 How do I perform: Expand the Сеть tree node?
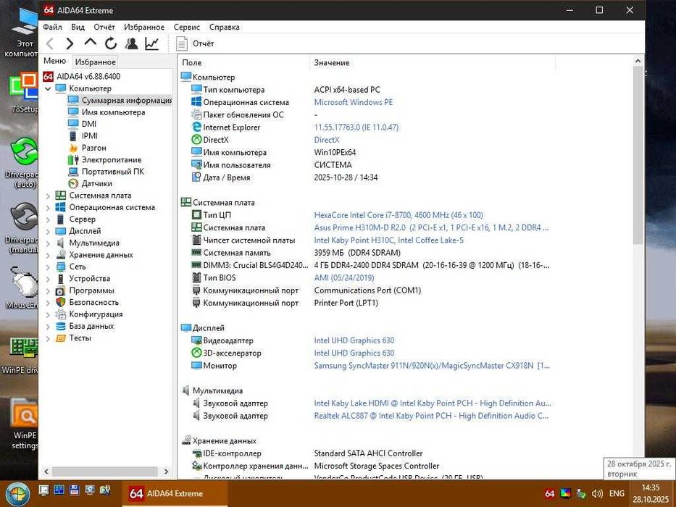tap(48, 267)
